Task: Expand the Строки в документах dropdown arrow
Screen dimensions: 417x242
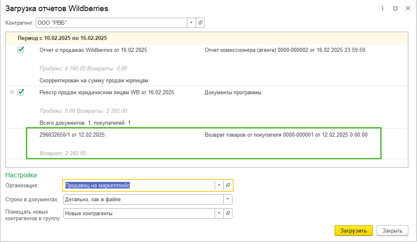Action: pyautogui.click(x=227, y=200)
